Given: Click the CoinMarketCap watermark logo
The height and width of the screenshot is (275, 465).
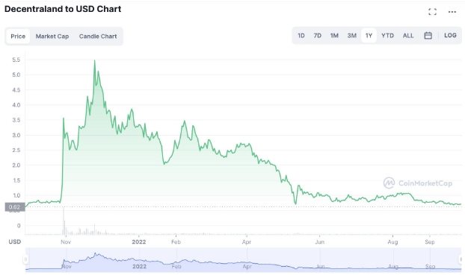Looking at the screenshot, I should pos(418,183).
